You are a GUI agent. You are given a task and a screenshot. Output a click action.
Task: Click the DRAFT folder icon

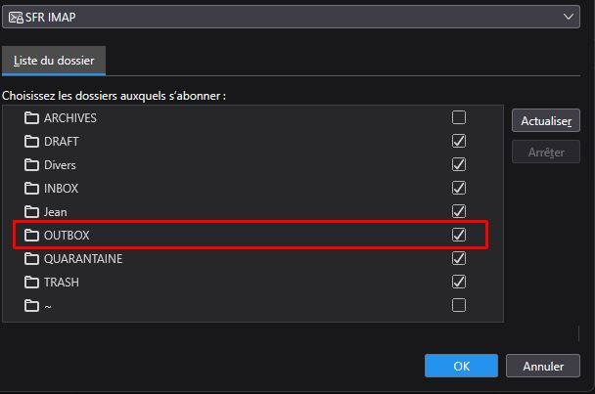click(x=31, y=142)
